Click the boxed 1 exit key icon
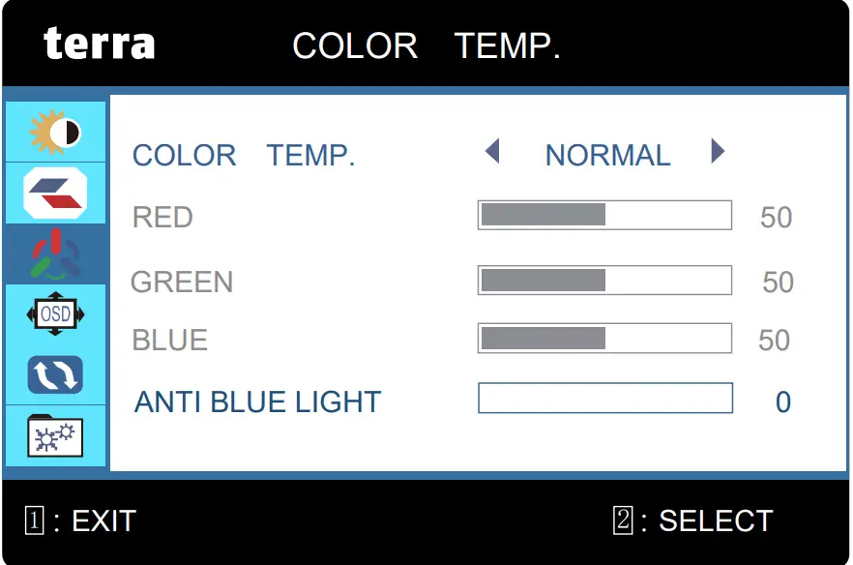Image resolution: width=853 pixels, height=565 pixels. (x=34, y=520)
